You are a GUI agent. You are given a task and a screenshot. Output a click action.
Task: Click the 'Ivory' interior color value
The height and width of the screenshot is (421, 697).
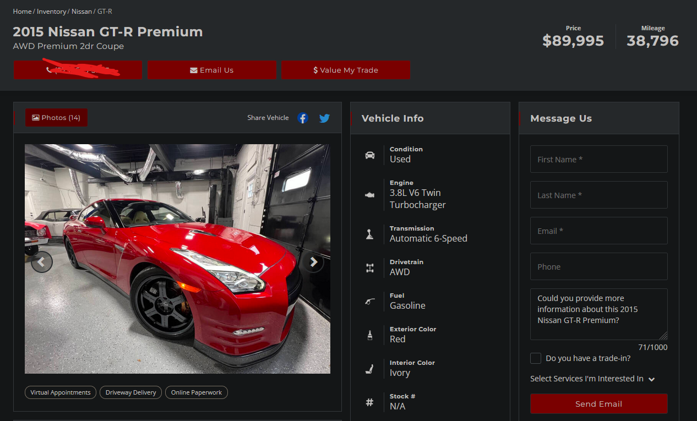pos(400,373)
